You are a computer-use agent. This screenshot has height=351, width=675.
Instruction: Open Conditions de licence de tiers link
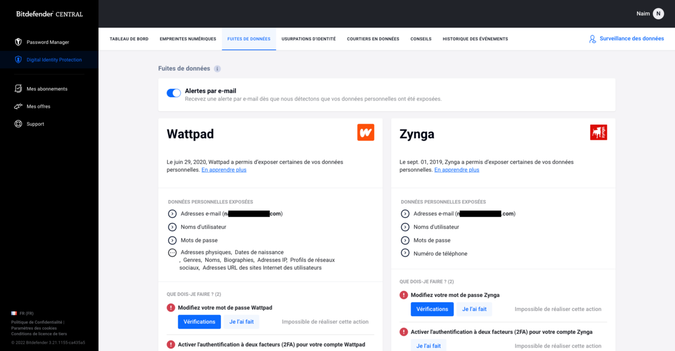click(x=39, y=334)
